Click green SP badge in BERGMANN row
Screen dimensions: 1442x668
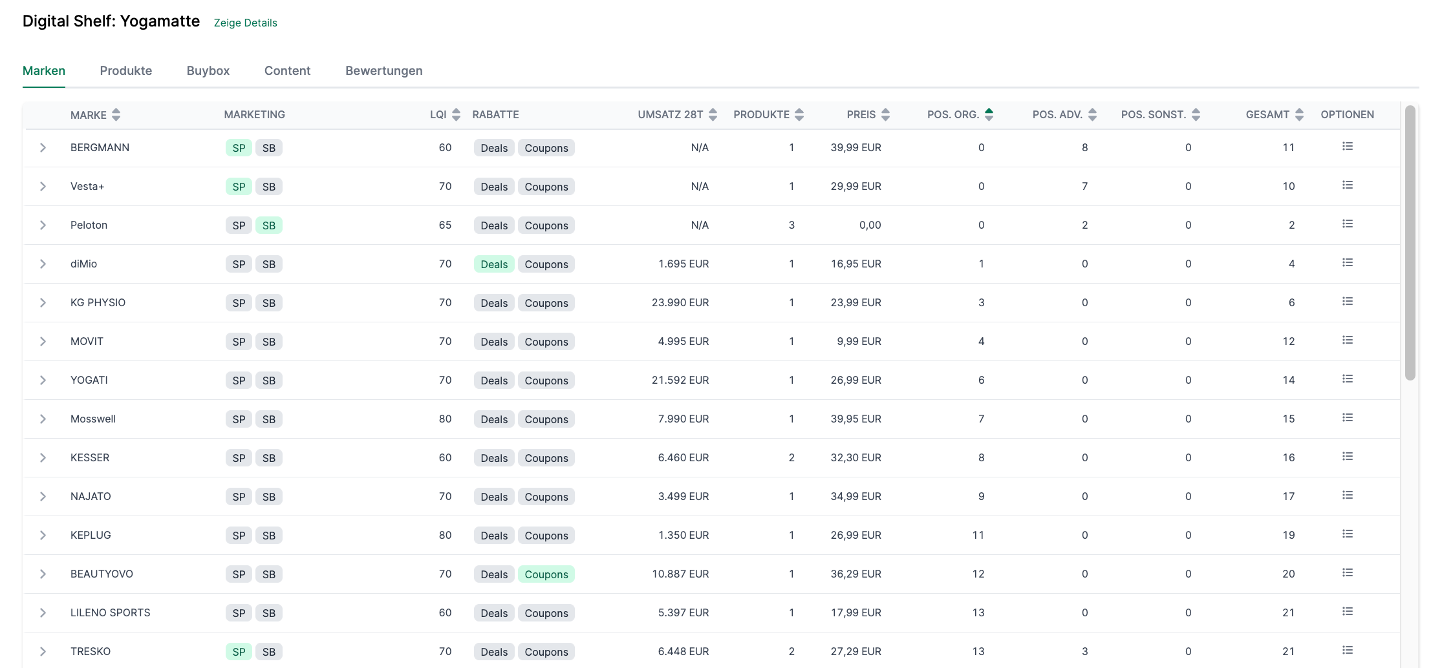pyautogui.click(x=239, y=148)
